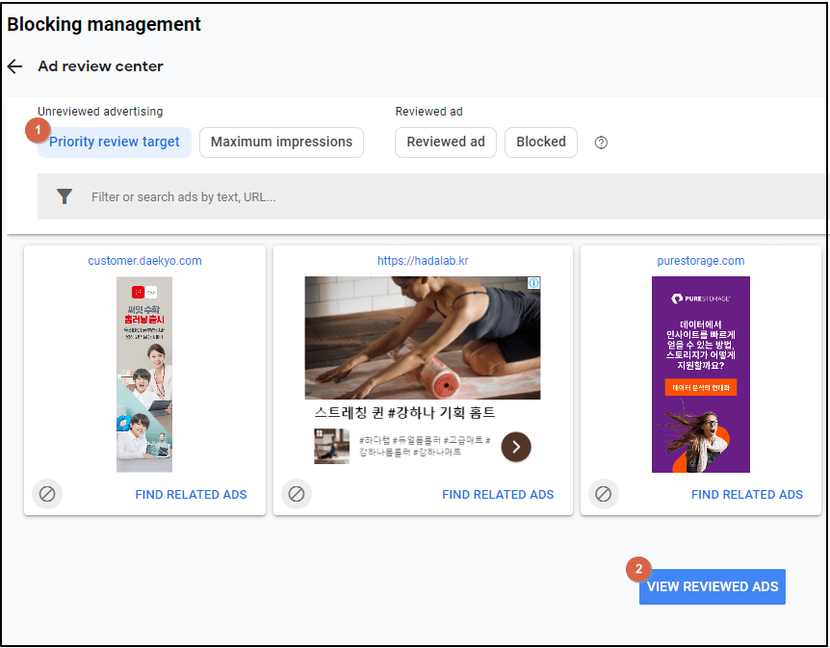The width and height of the screenshot is (830, 648).
Task: Click the back arrow beside Ad review center
Action: (14, 66)
